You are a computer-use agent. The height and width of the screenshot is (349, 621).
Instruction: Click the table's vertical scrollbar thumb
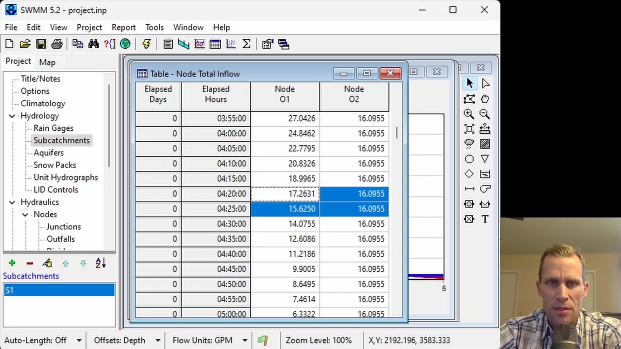click(396, 132)
